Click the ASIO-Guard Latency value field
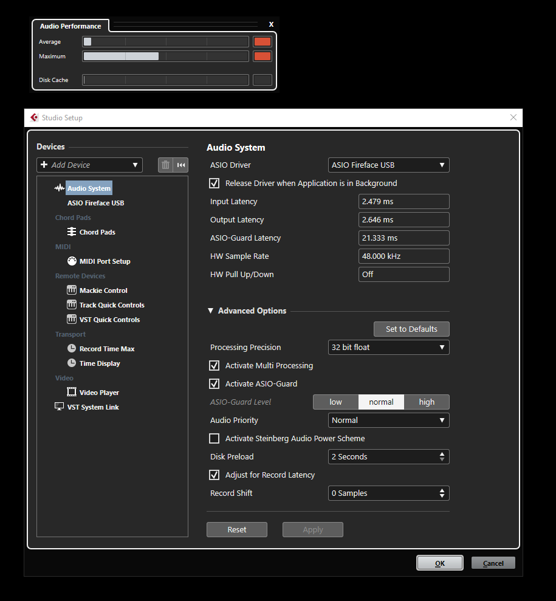 [x=404, y=238]
